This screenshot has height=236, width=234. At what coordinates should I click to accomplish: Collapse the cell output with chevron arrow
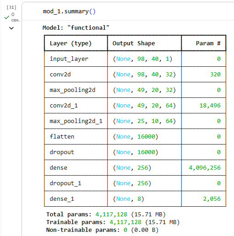[x=11, y=28]
